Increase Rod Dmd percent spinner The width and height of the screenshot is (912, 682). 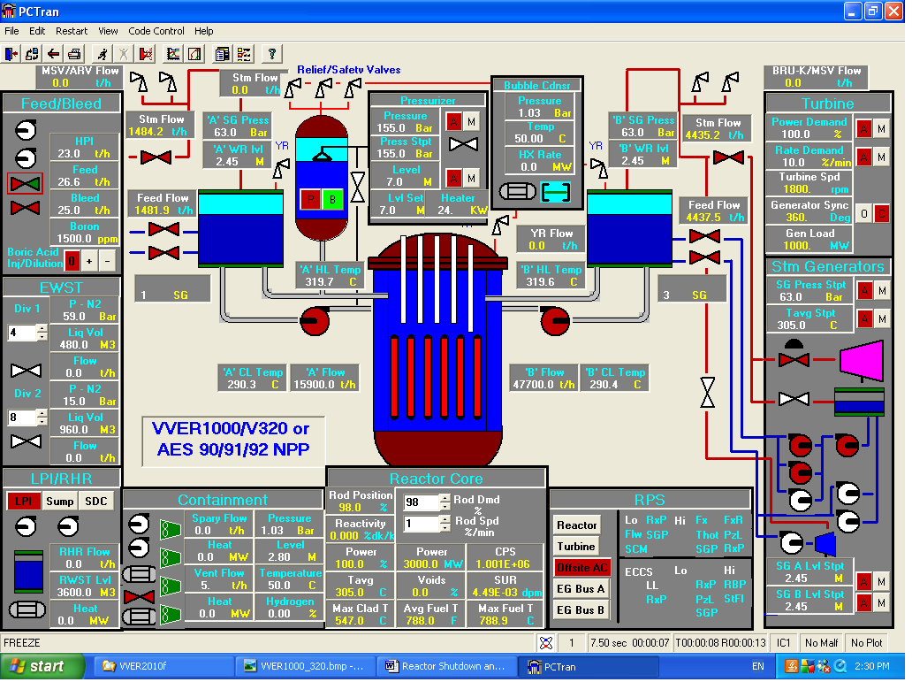pos(445,498)
